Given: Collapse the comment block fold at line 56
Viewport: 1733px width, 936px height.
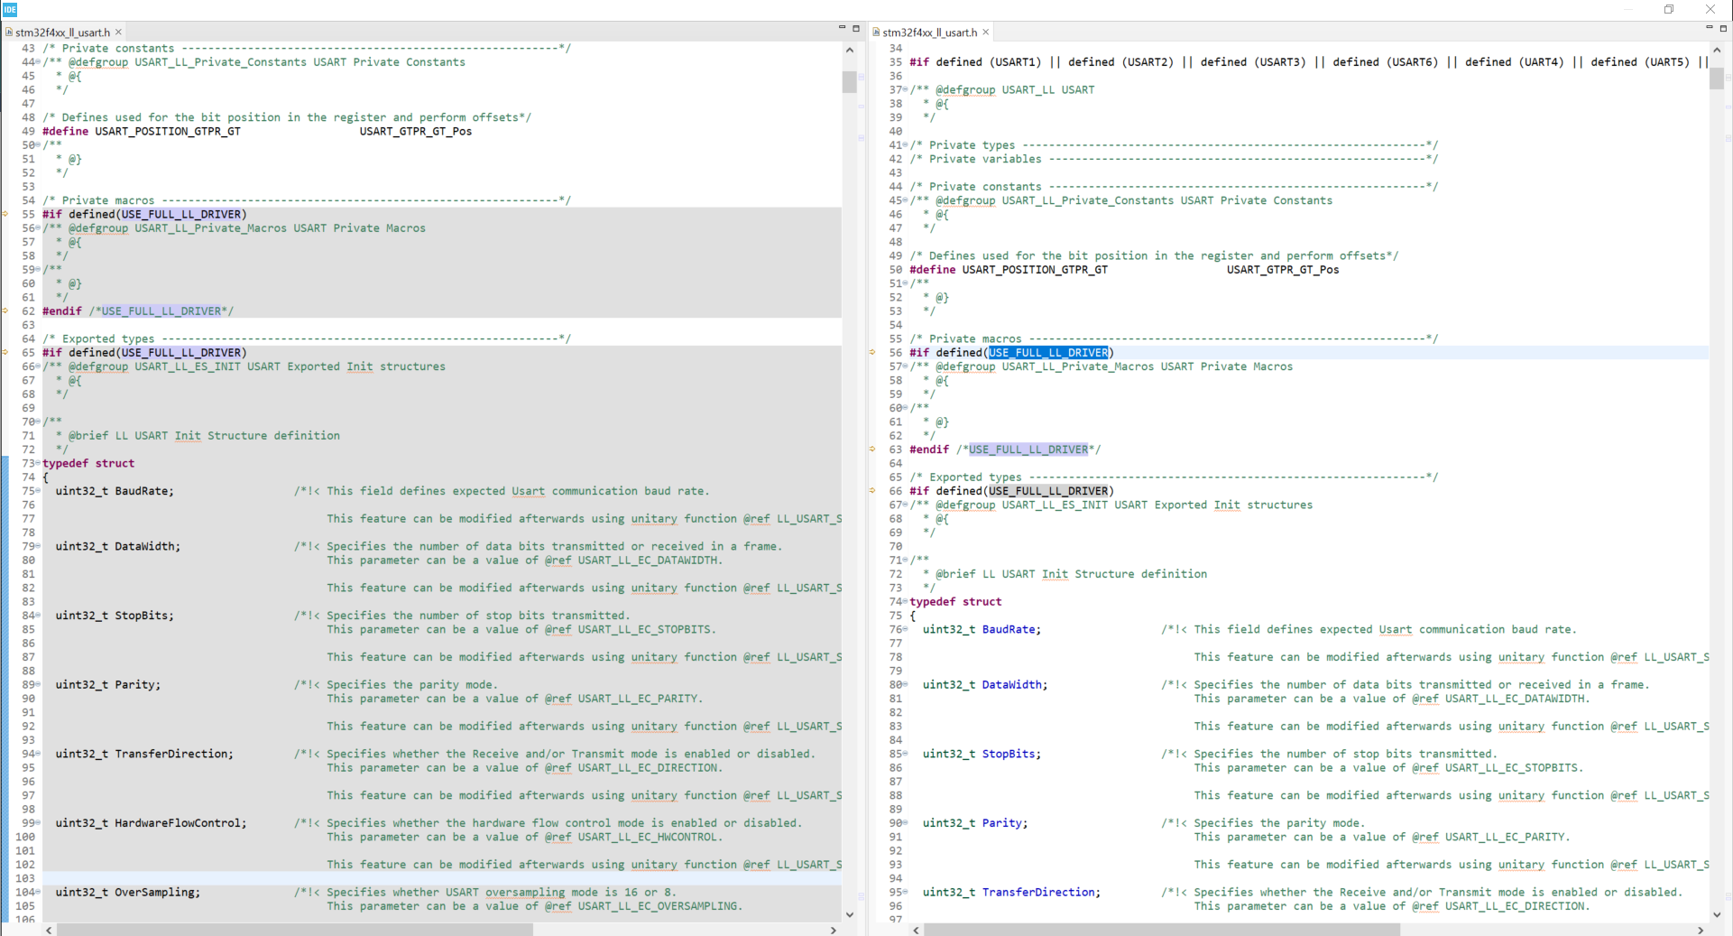Looking at the screenshot, I should [37, 228].
